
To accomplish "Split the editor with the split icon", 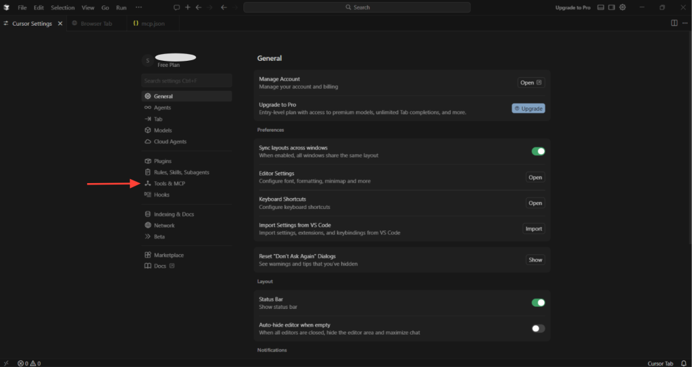I will pyautogui.click(x=674, y=23).
